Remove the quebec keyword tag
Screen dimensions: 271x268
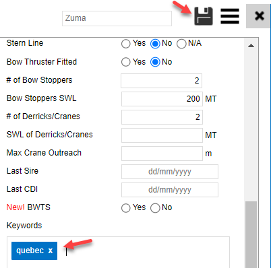pos(51,250)
